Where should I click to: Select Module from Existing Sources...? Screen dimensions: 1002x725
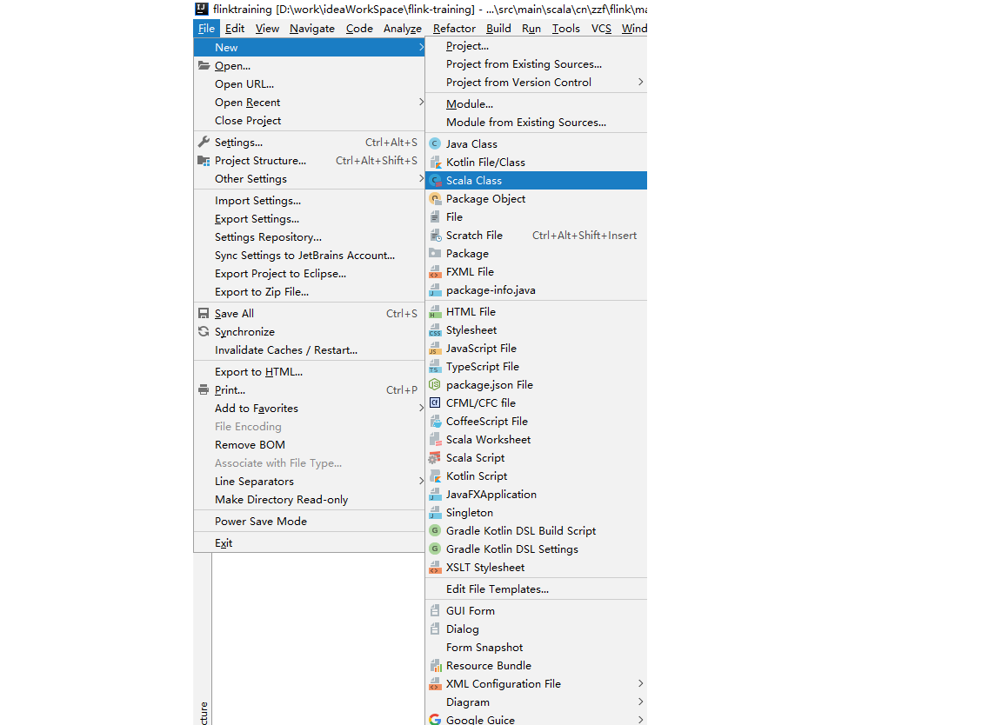[536, 122]
